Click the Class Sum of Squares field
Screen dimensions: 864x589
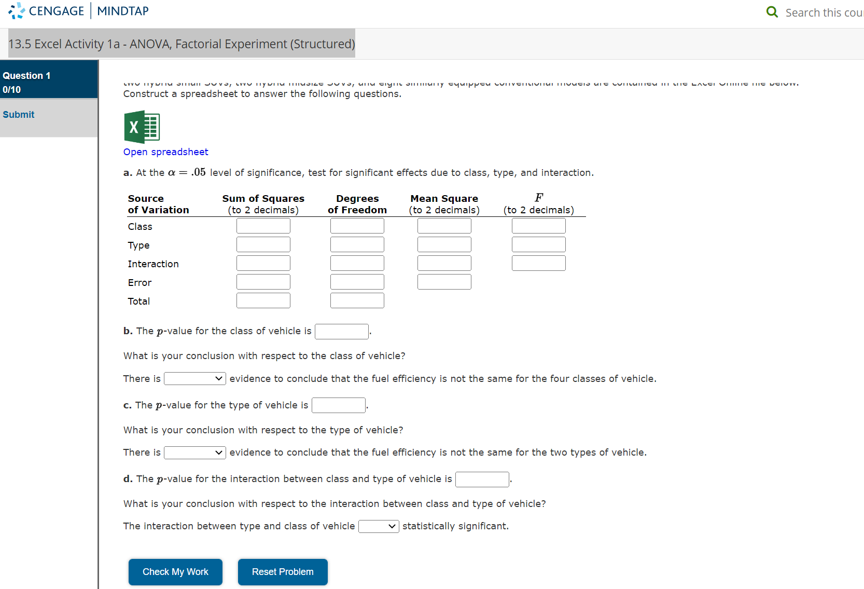pos(263,225)
